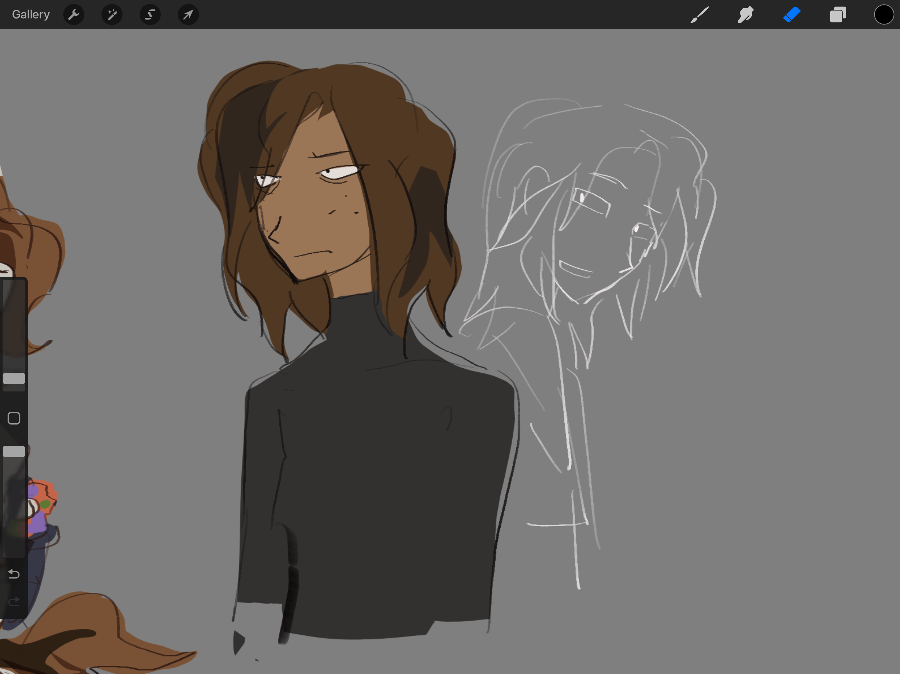The width and height of the screenshot is (900, 674).
Task: Select the Paint brush tool
Action: coord(699,15)
